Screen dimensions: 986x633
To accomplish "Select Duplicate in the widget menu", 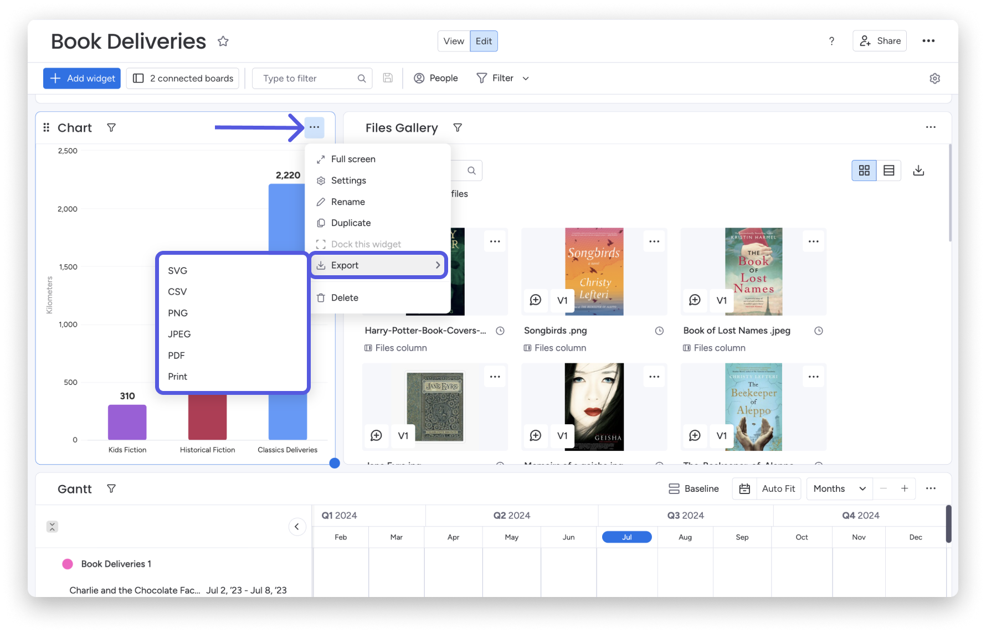I will coord(378,223).
